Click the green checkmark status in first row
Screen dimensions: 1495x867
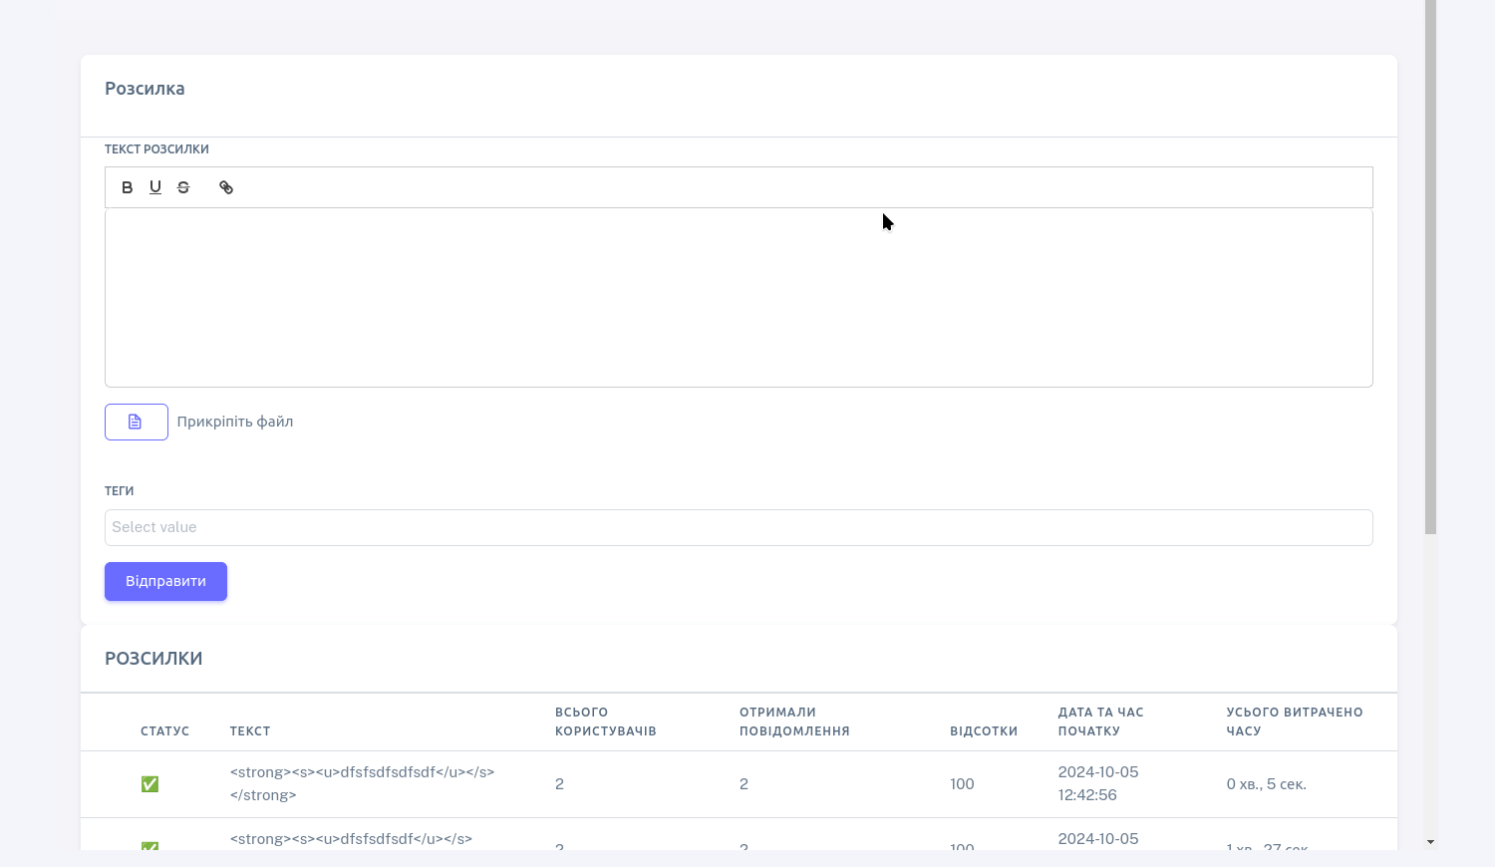pos(149,784)
